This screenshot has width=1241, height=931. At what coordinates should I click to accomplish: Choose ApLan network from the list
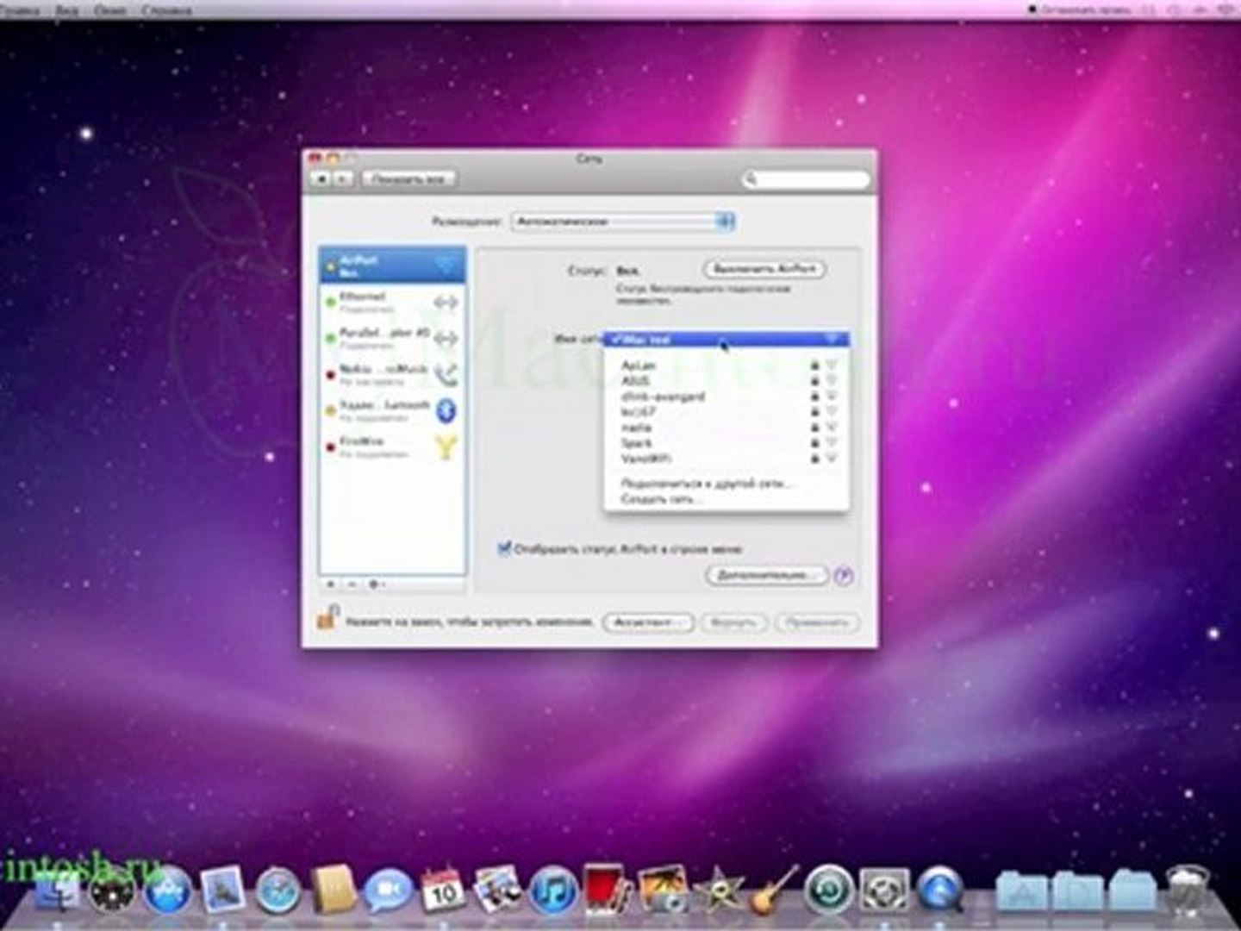point(727,366)
